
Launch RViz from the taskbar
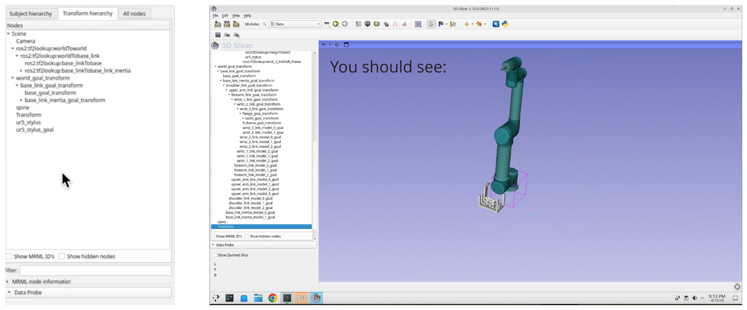(301, 298)
